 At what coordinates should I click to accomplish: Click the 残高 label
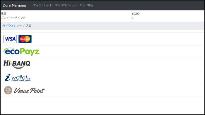click(4, 13)
